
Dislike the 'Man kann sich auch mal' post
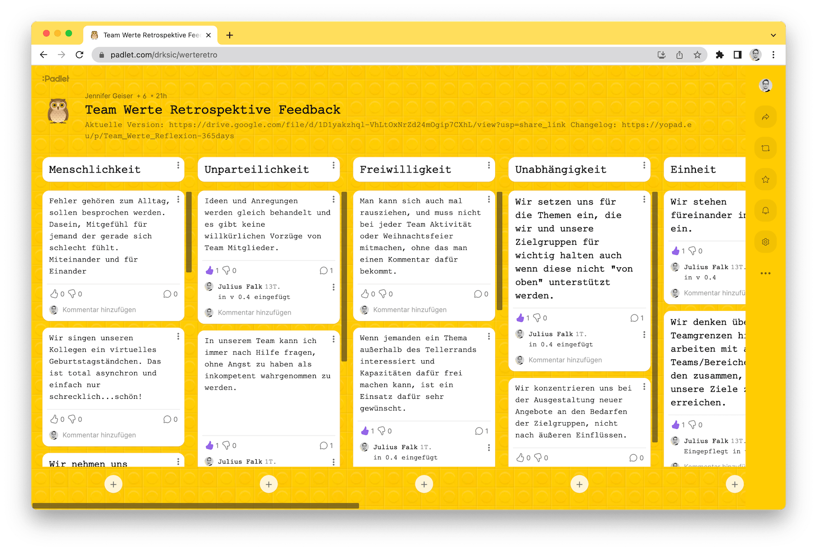pos(382,294)
